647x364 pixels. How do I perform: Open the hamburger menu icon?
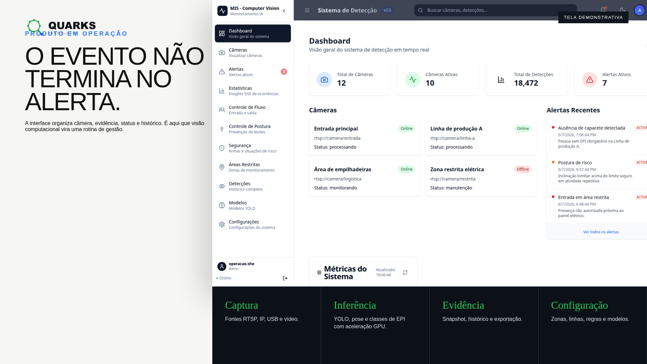tap(307, 10)
